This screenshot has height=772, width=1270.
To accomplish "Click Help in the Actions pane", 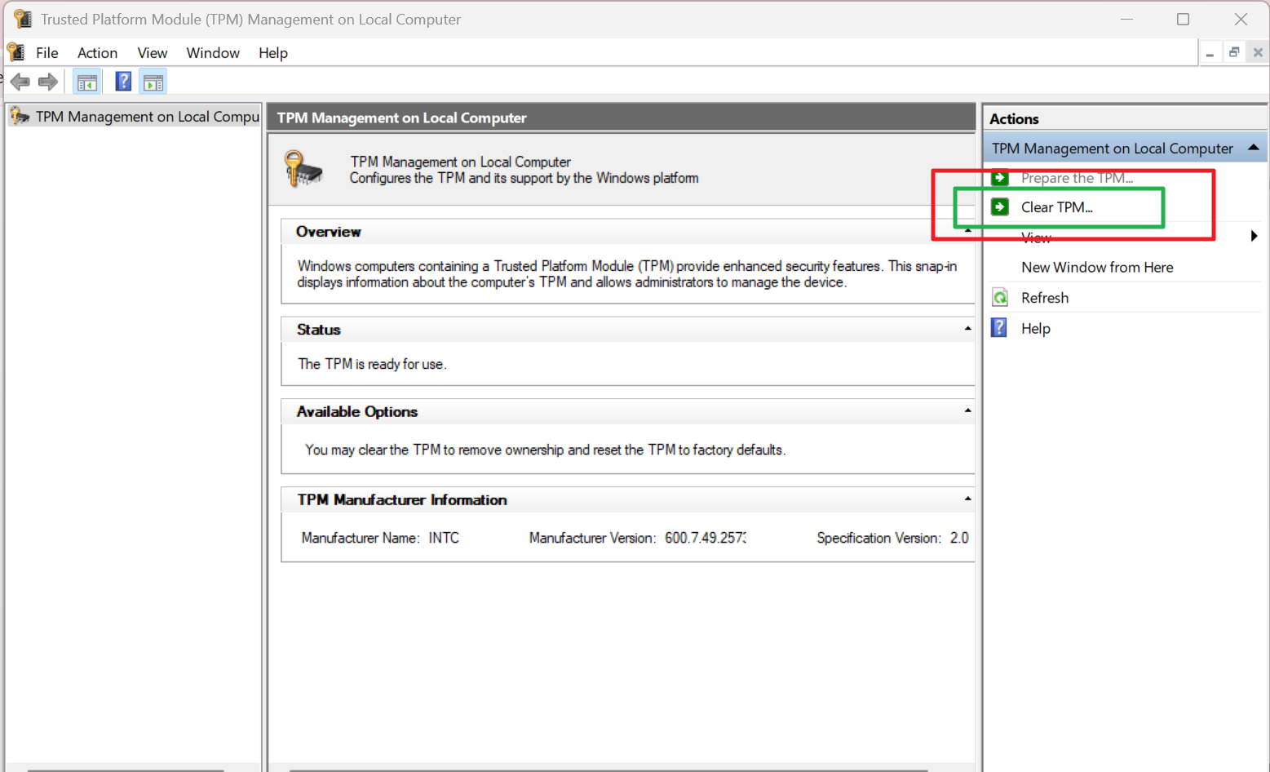I will [1036, 328].
